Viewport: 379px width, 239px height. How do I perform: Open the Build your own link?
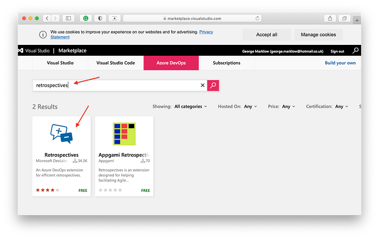click(x=340, y=63)
